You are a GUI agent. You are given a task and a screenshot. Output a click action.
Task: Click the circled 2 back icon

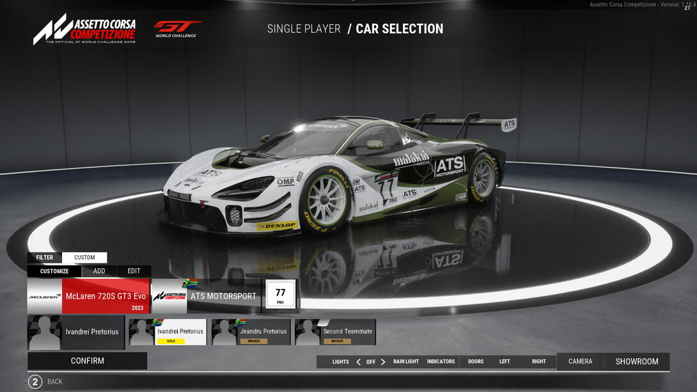(x=35, y=382)
